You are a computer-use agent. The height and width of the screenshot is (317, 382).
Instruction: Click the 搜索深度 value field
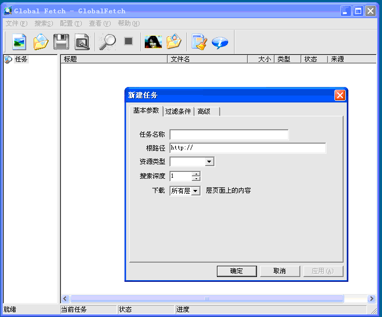tap(181, 176)
